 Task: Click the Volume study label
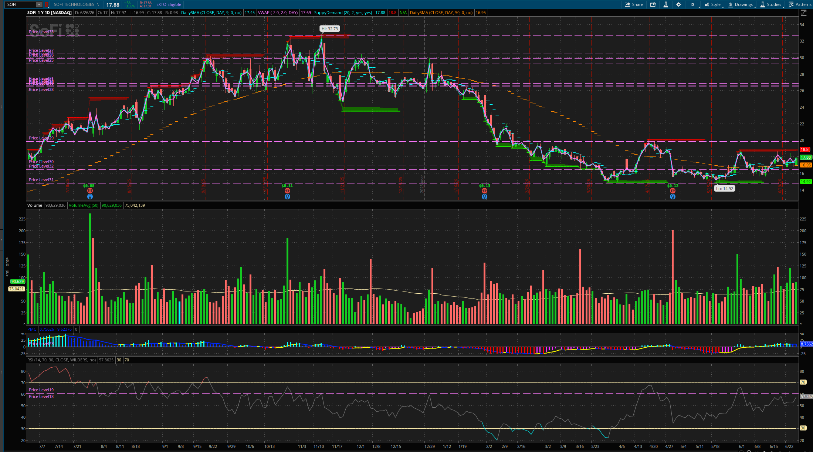(x=35, y=205)
